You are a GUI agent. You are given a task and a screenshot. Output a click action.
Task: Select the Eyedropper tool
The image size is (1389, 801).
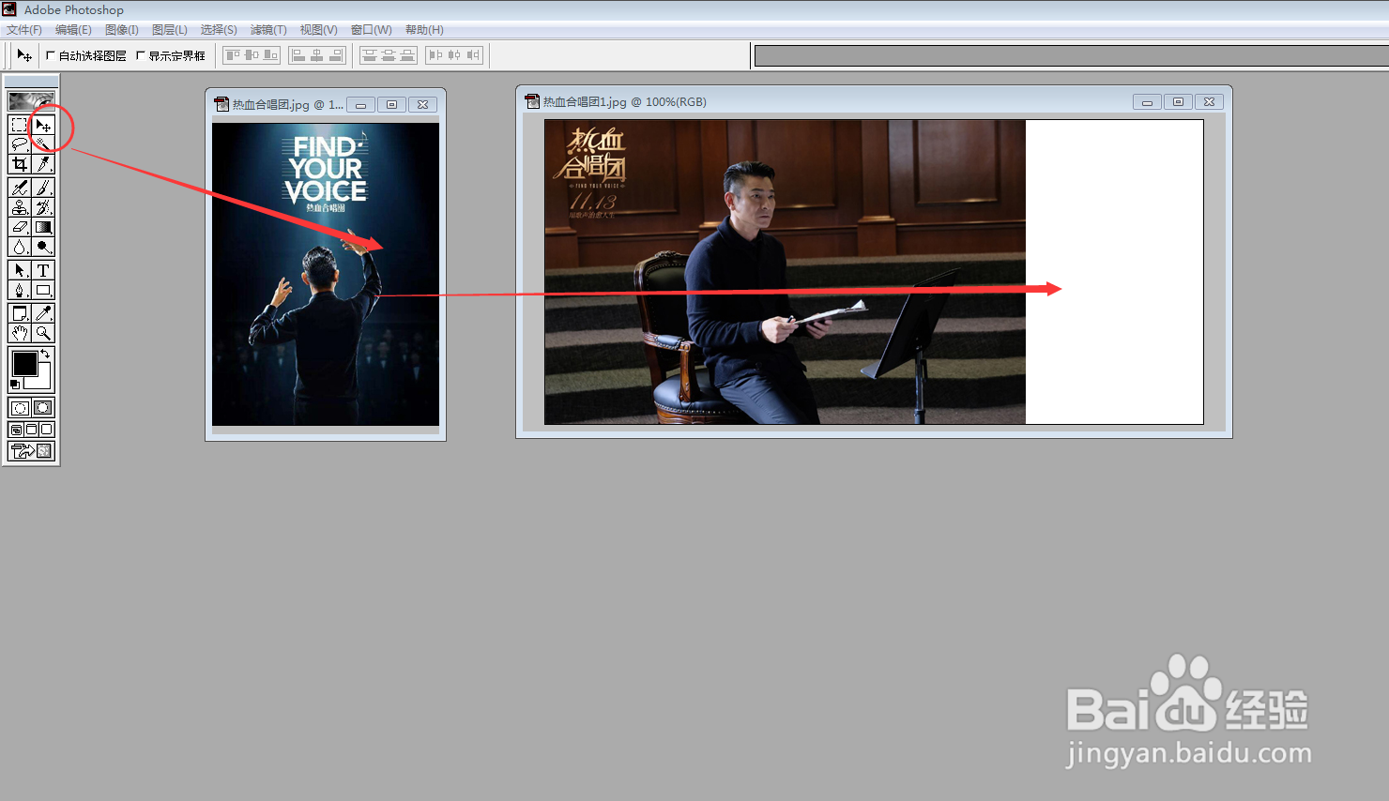[x=43, y=313]
